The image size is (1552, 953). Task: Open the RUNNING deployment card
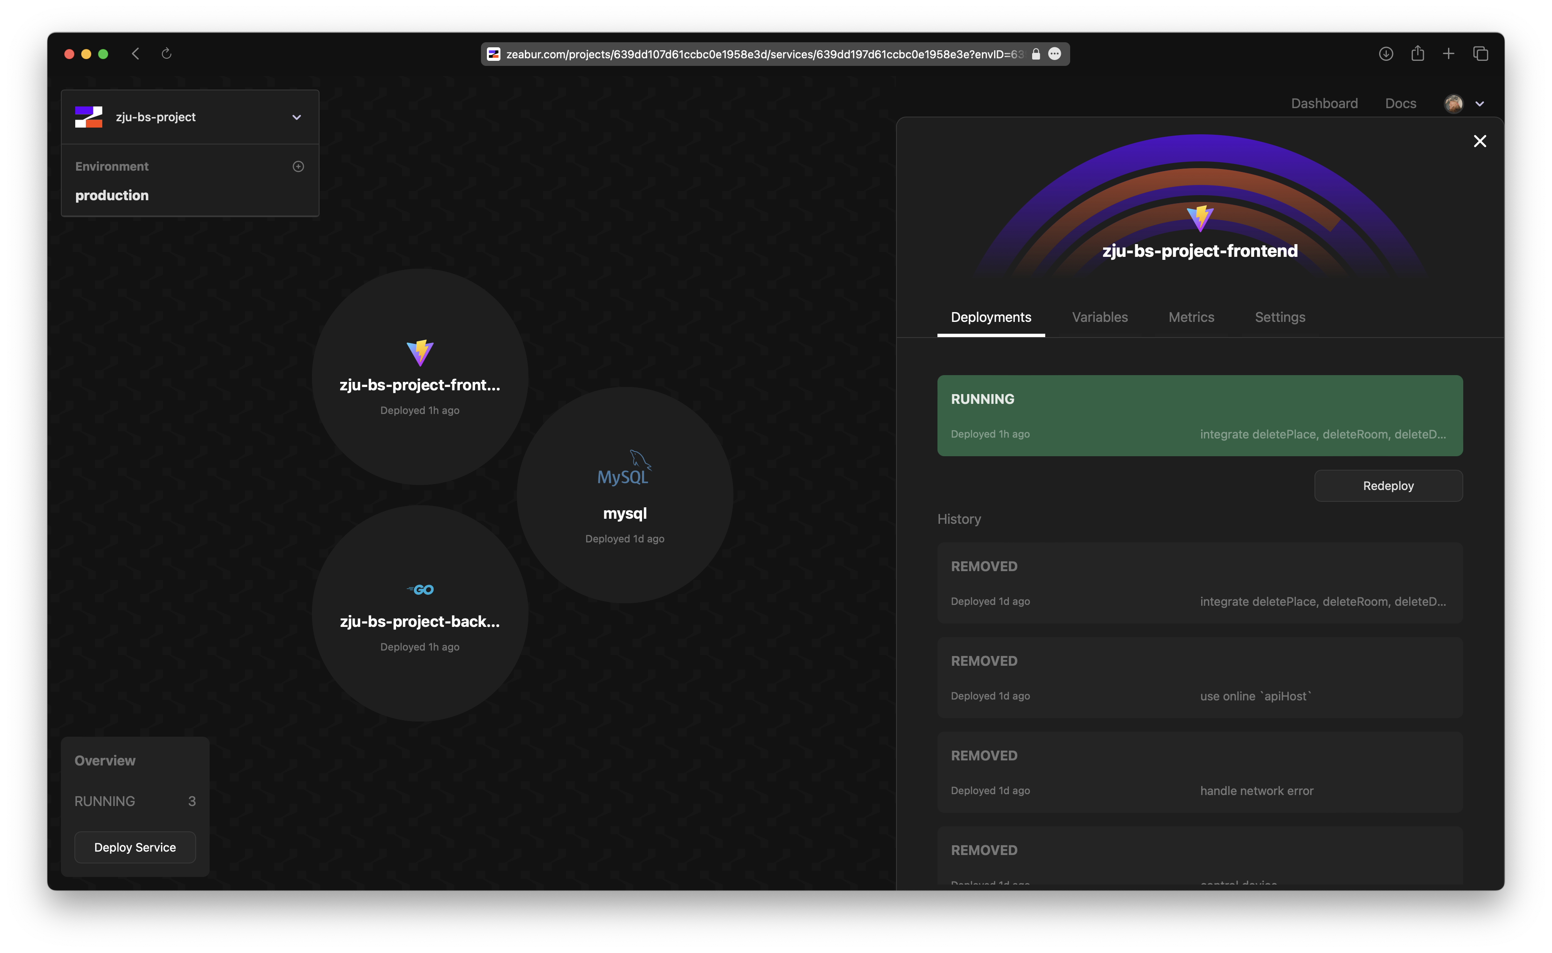[x=1200, y=415]
